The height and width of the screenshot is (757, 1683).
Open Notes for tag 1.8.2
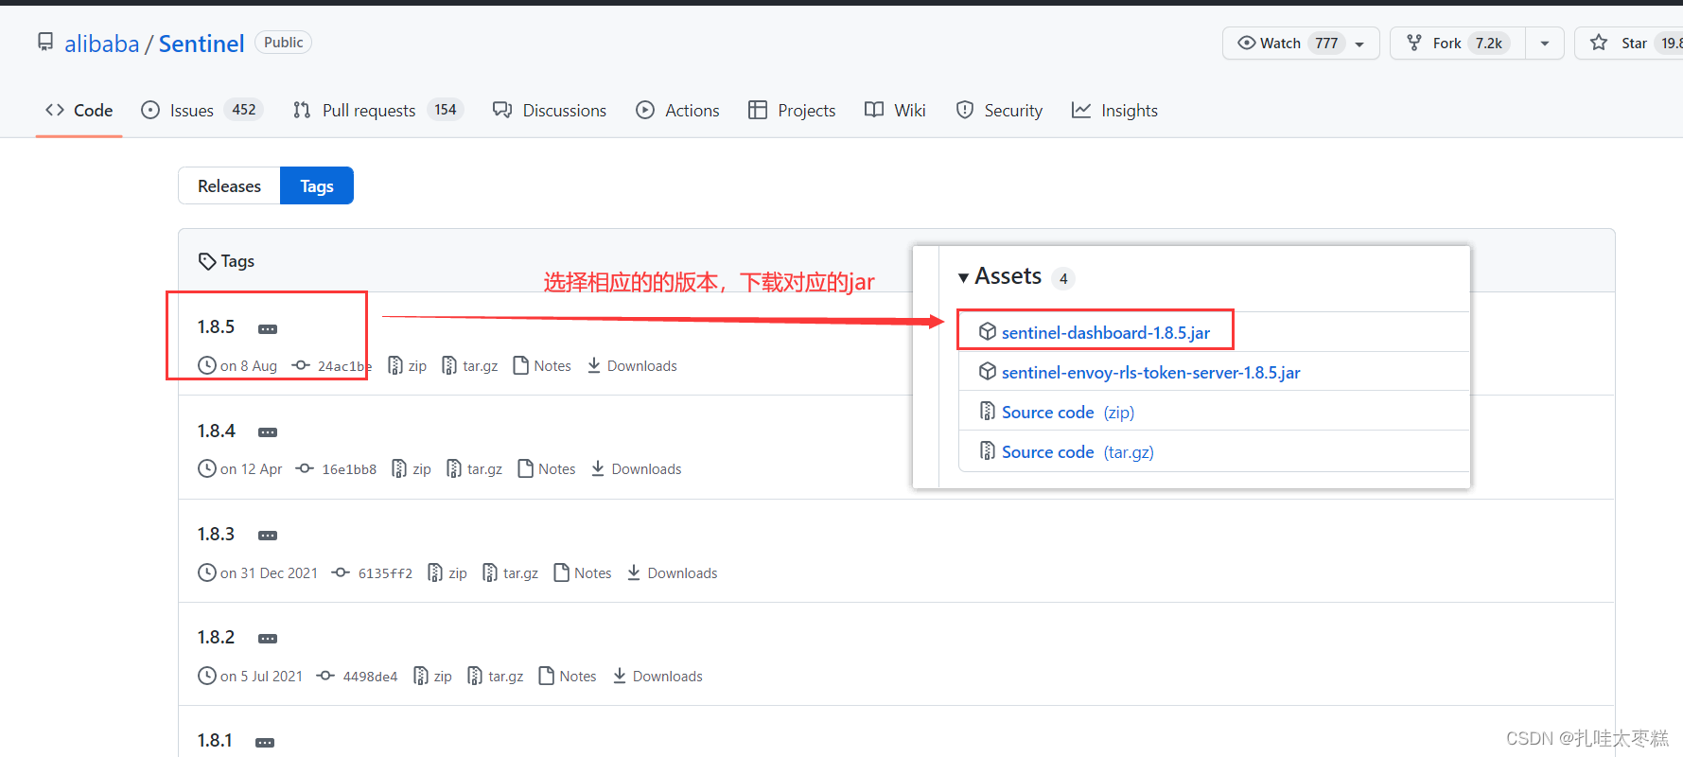[568, 677]
